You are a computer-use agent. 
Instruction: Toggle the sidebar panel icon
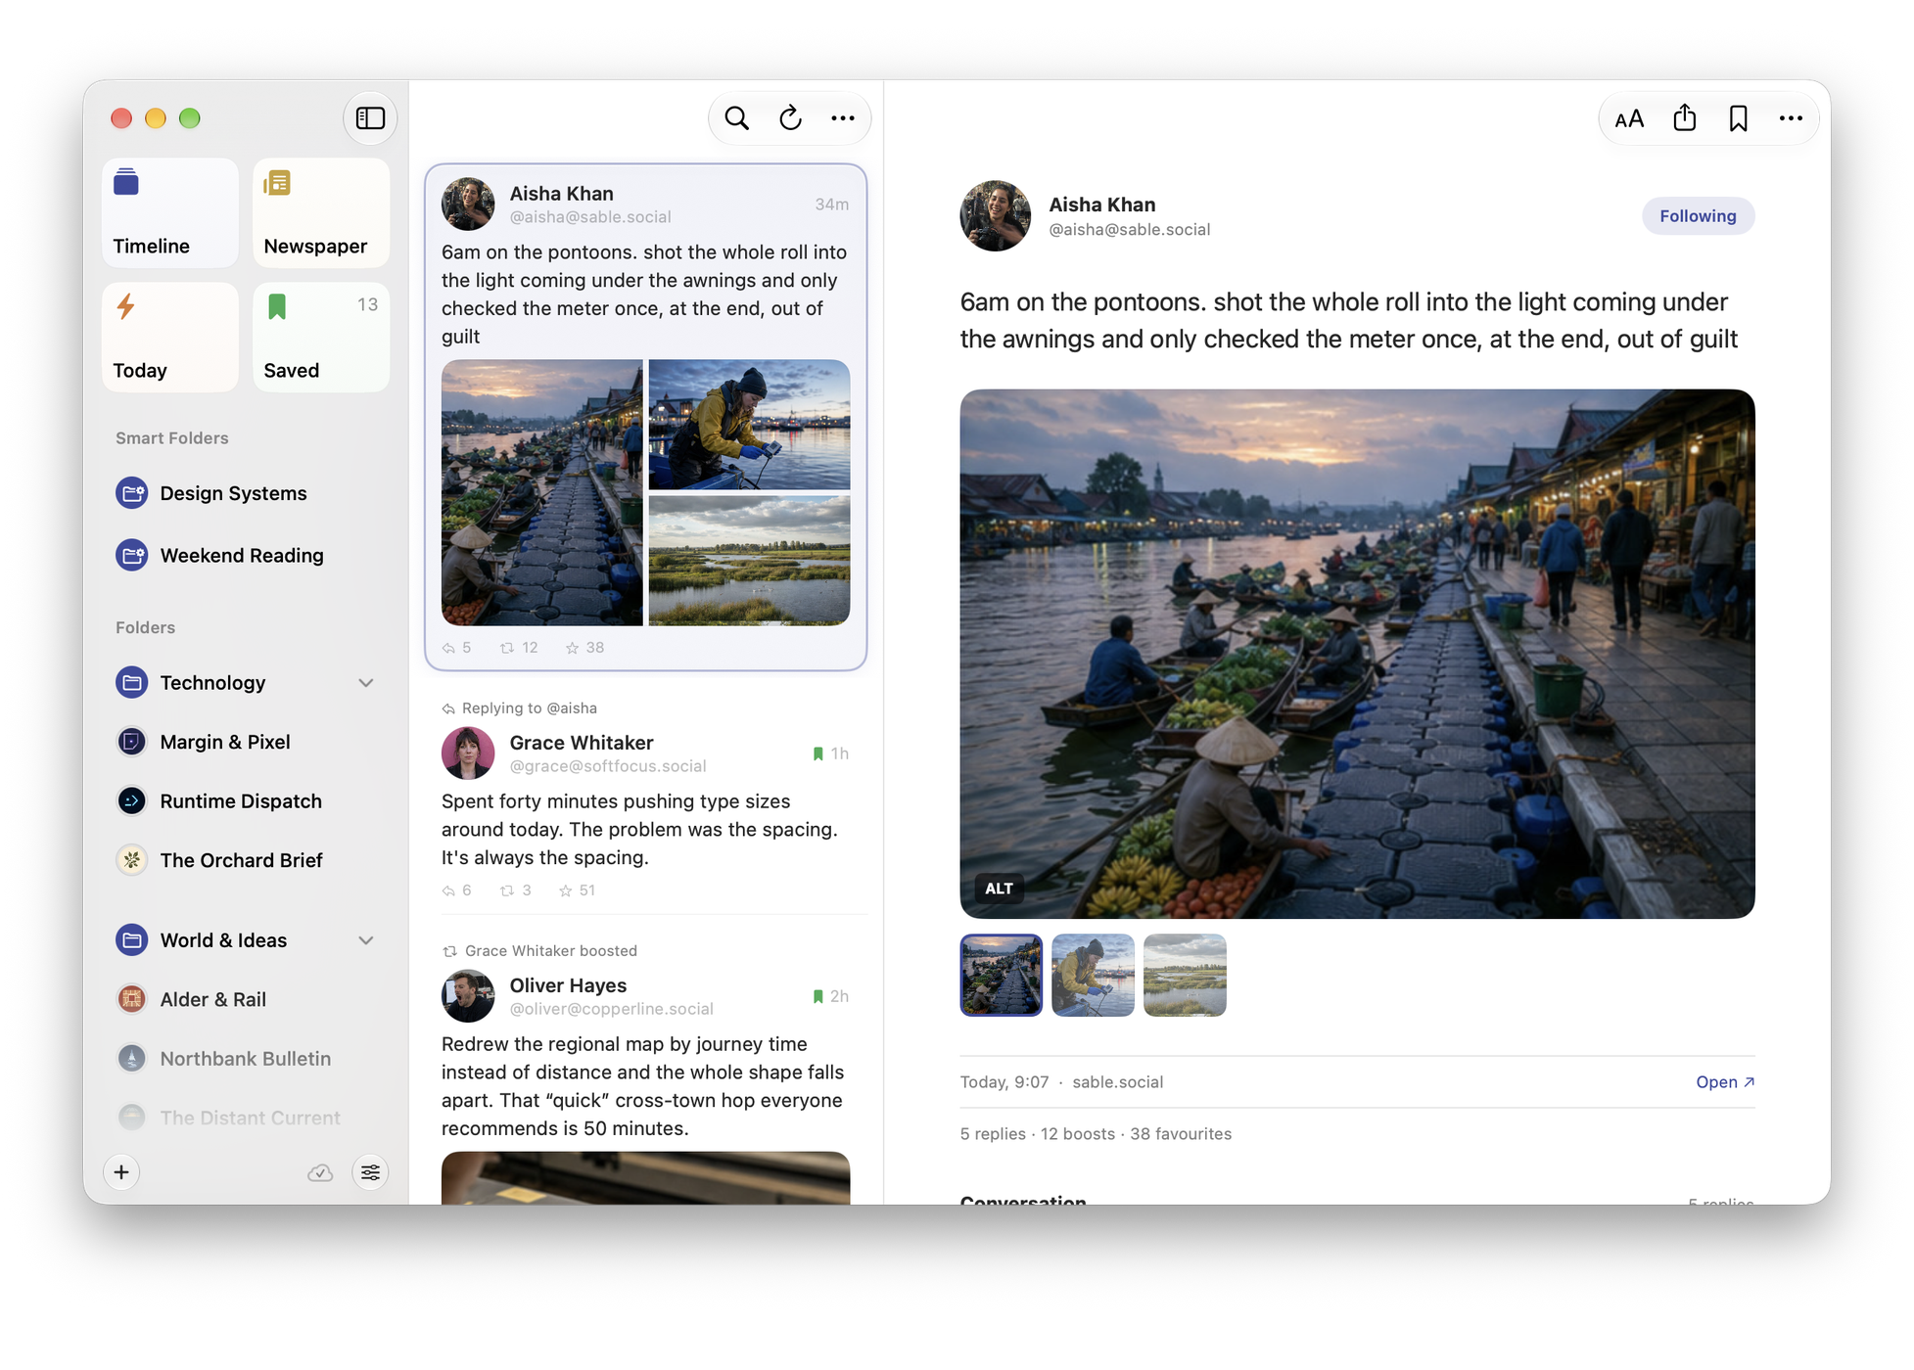[370, 118]
